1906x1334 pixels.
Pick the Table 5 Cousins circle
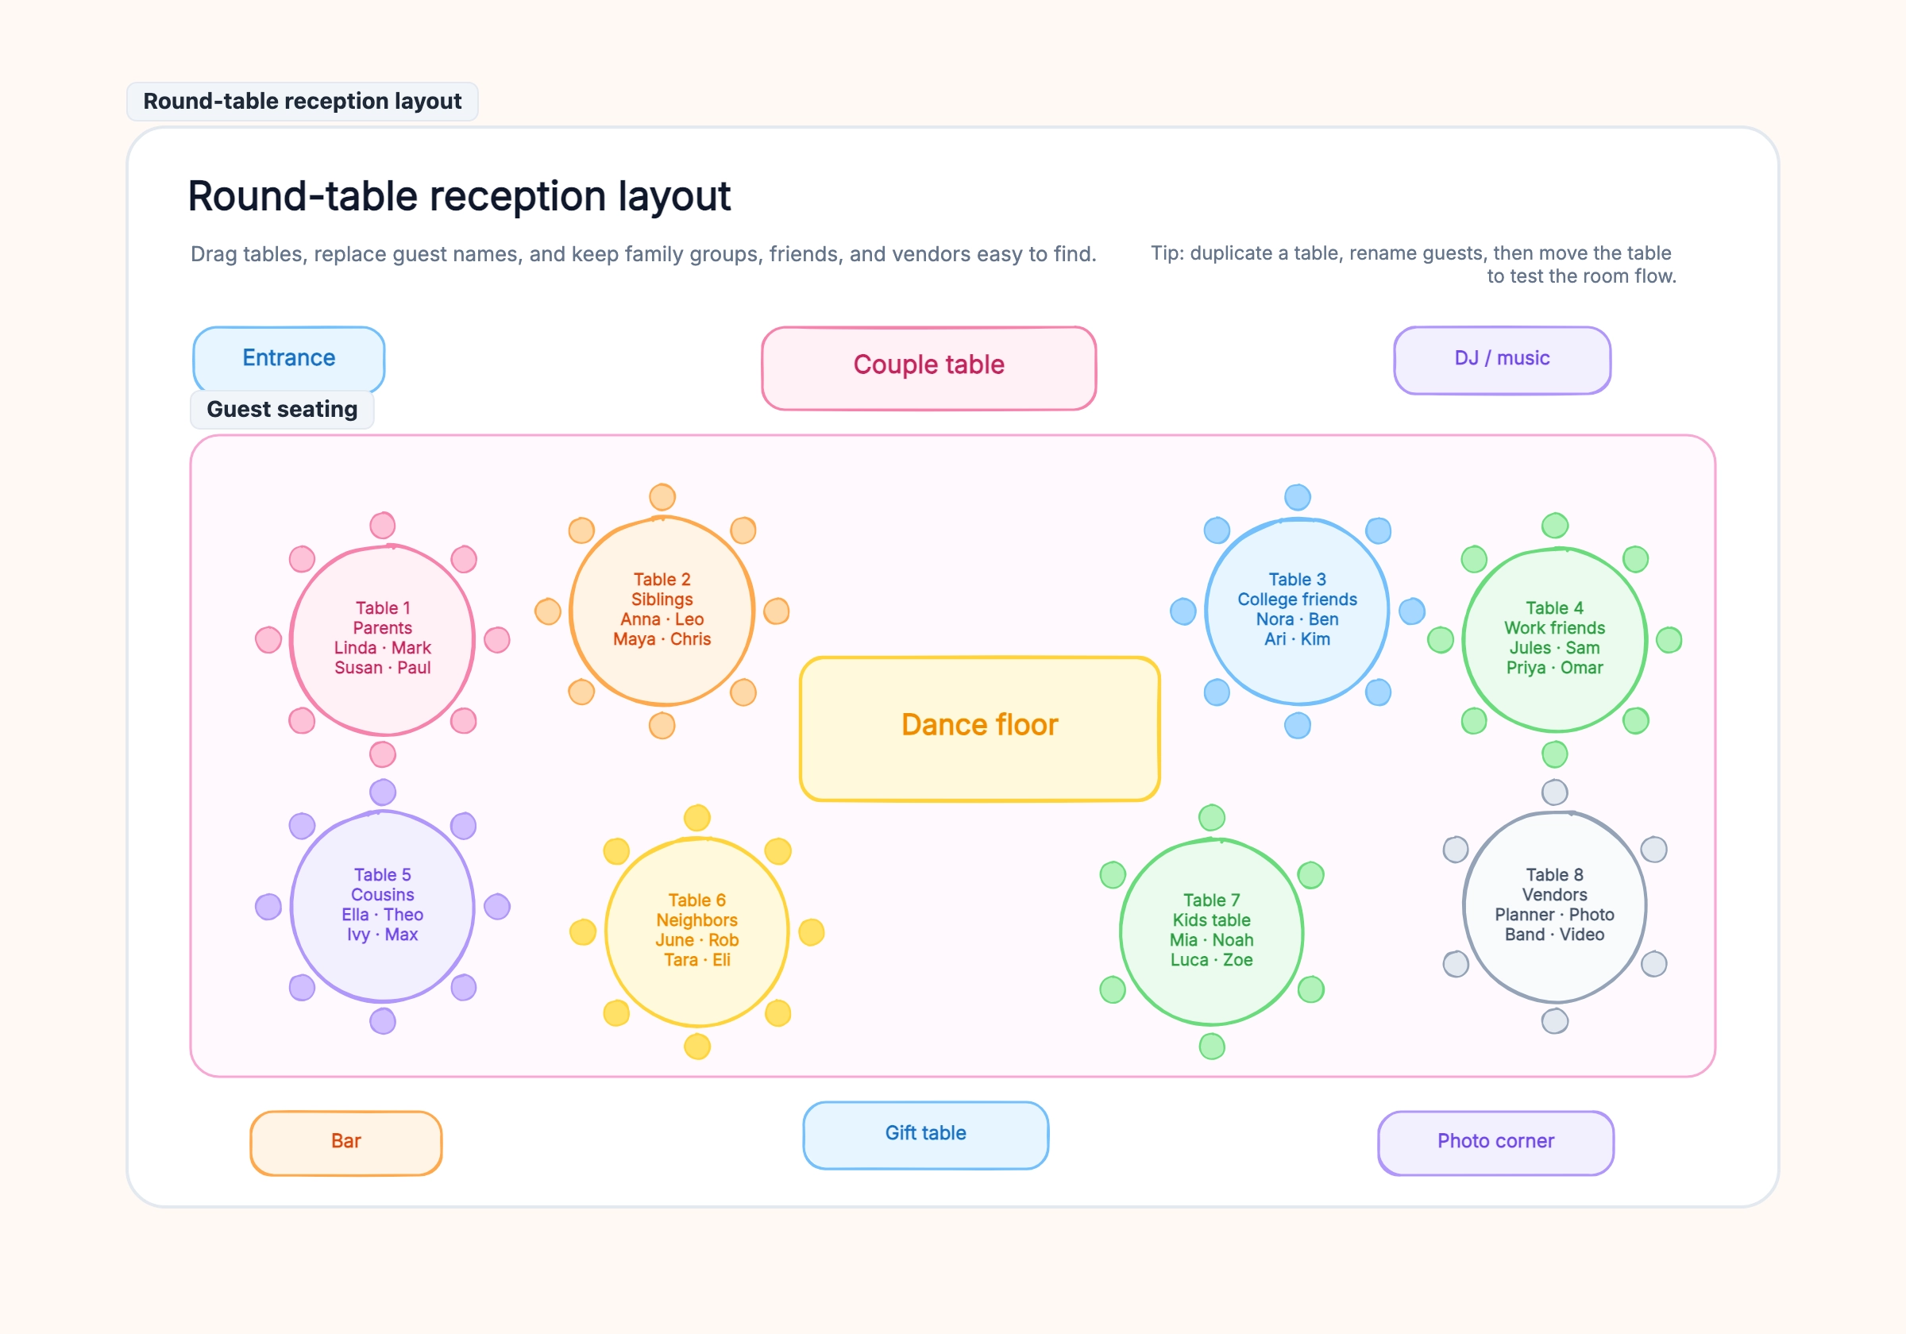click(x=383, y=906)
